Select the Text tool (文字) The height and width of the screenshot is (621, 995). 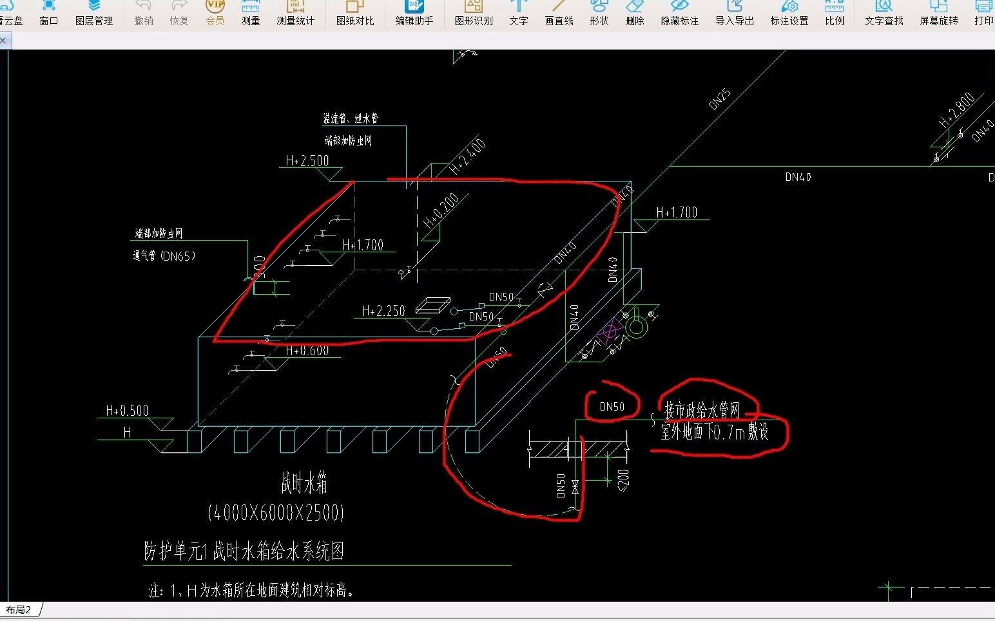(x=519, y=13)
